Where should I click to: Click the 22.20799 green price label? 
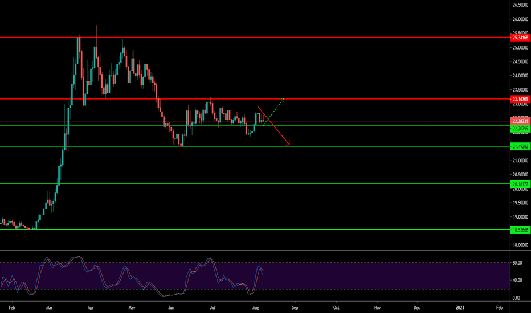[x=520, y=129]
